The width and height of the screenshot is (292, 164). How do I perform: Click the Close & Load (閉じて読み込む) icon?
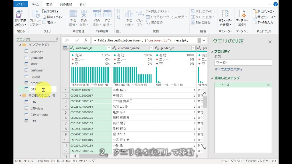[20, 14]
